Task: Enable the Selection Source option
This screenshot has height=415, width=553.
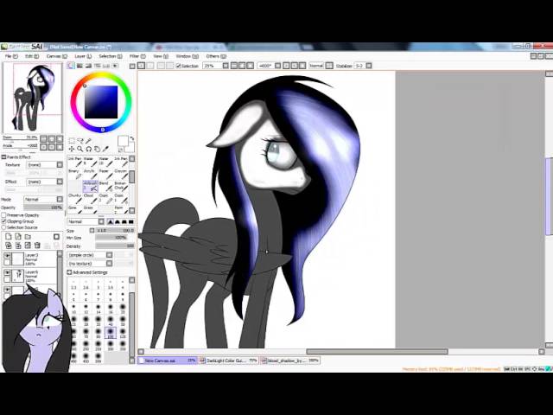Action: pyautogui.click(x=4, y=227)
